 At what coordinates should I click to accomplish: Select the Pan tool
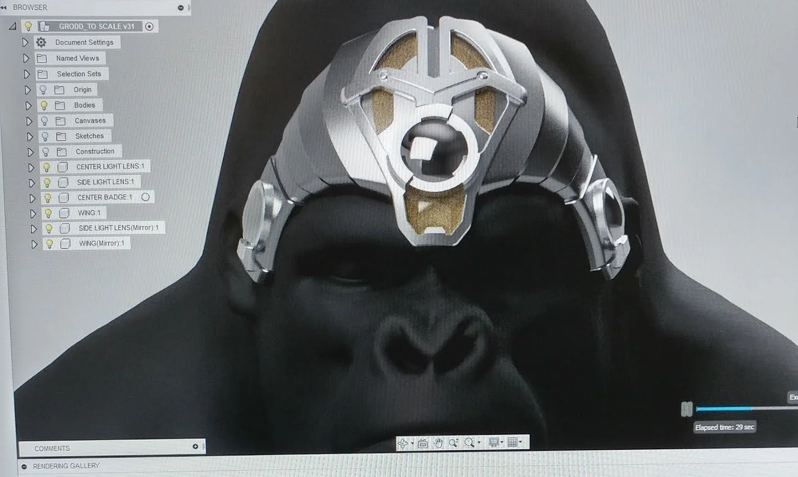point(438,443)
